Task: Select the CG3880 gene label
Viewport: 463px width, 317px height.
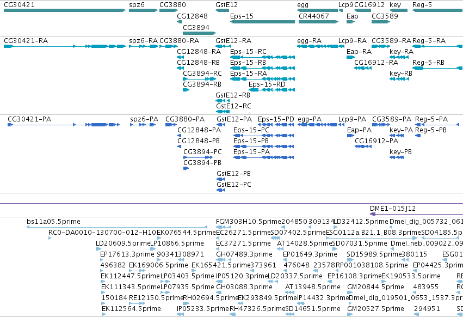Action: coord(172,5)
